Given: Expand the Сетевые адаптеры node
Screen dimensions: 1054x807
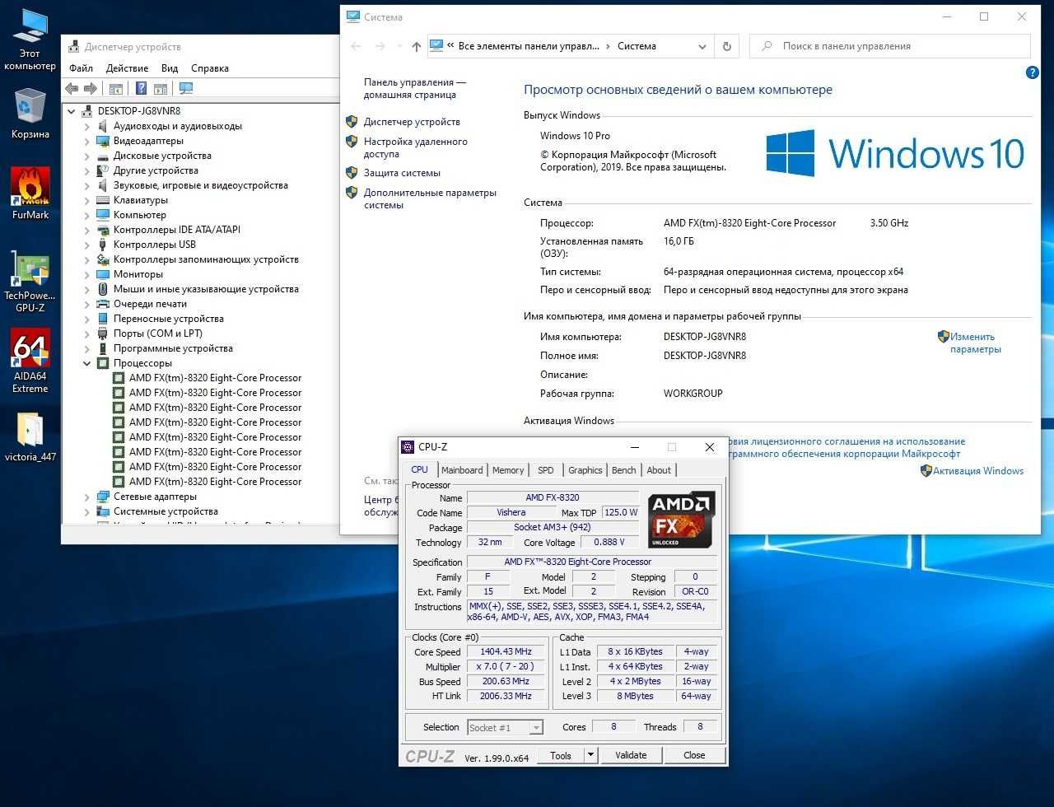Looking at the screenshot, I should tap(87, 497).
